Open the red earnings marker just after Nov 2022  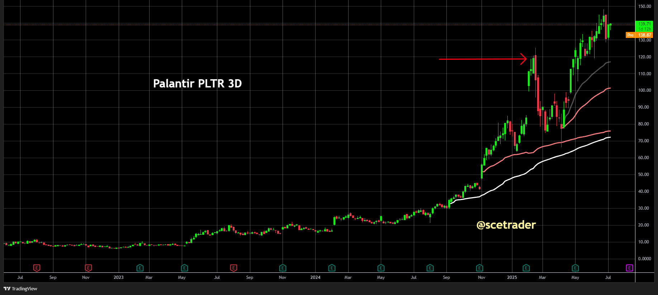[x=88, y=268]
